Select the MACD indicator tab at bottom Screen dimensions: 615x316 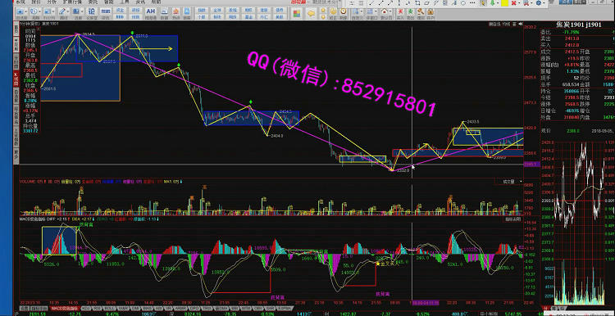(59, 309)
